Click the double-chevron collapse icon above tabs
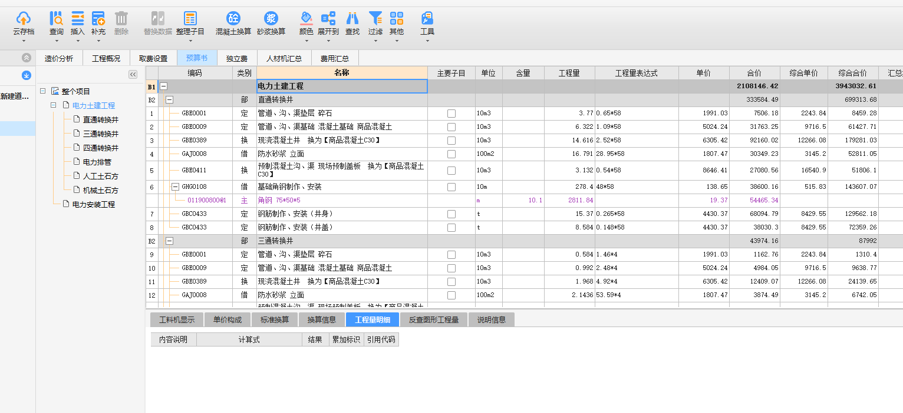903x413 pixels. coord(26,58)
